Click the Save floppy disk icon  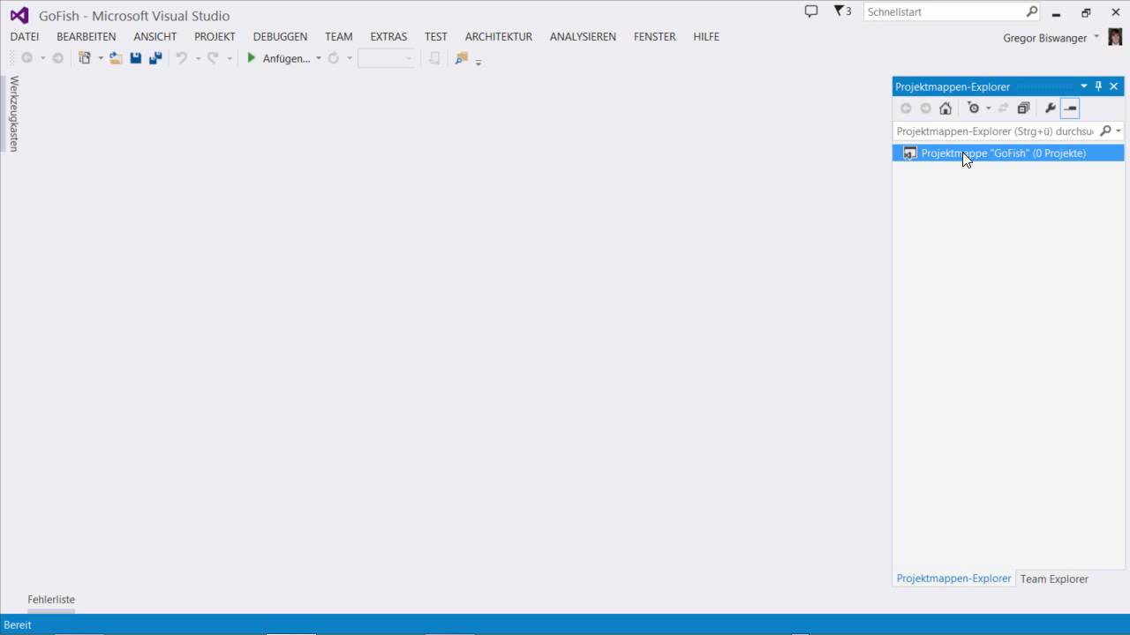pyautogui.click(x=136, y=58)
